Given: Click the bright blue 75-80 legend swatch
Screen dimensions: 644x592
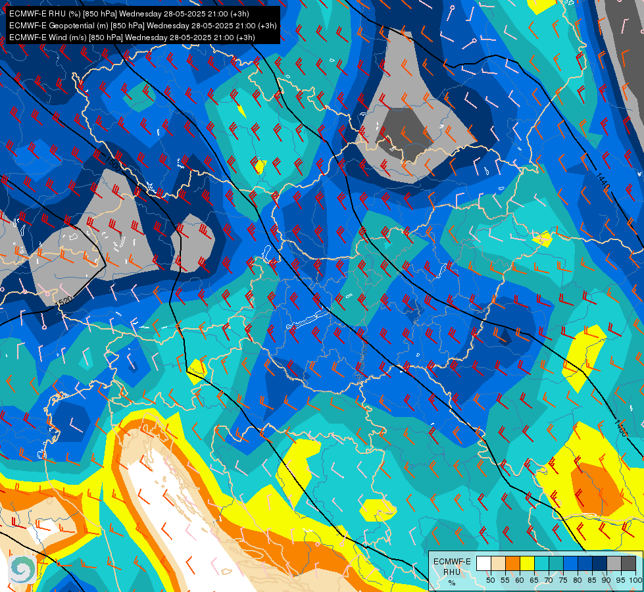Looking at the screenshot, I should click(x=570, y=563).
